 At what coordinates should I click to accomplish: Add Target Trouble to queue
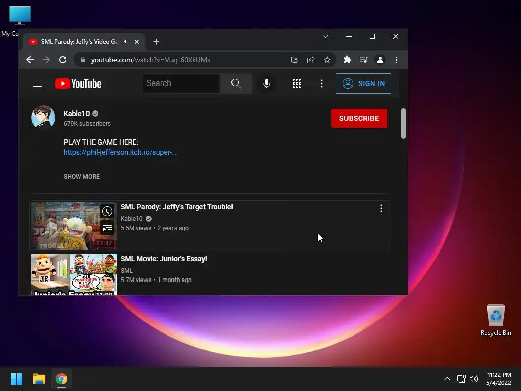pyautogui.click(x=107, y=228)
